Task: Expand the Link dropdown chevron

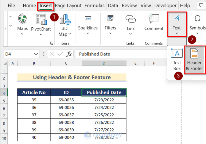Action: 131,34
